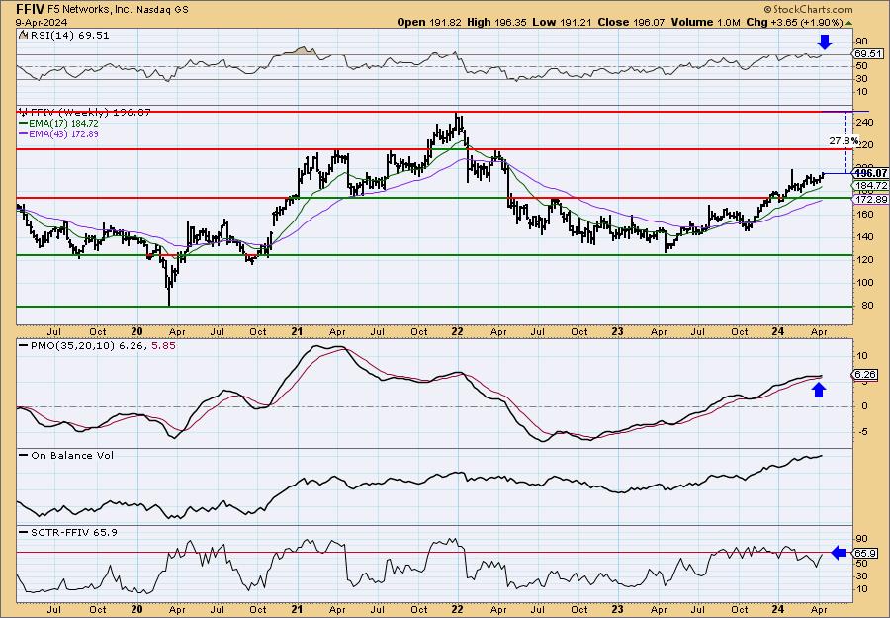
Task: Click the 240 price axis tick
Action: pos(865,124)
